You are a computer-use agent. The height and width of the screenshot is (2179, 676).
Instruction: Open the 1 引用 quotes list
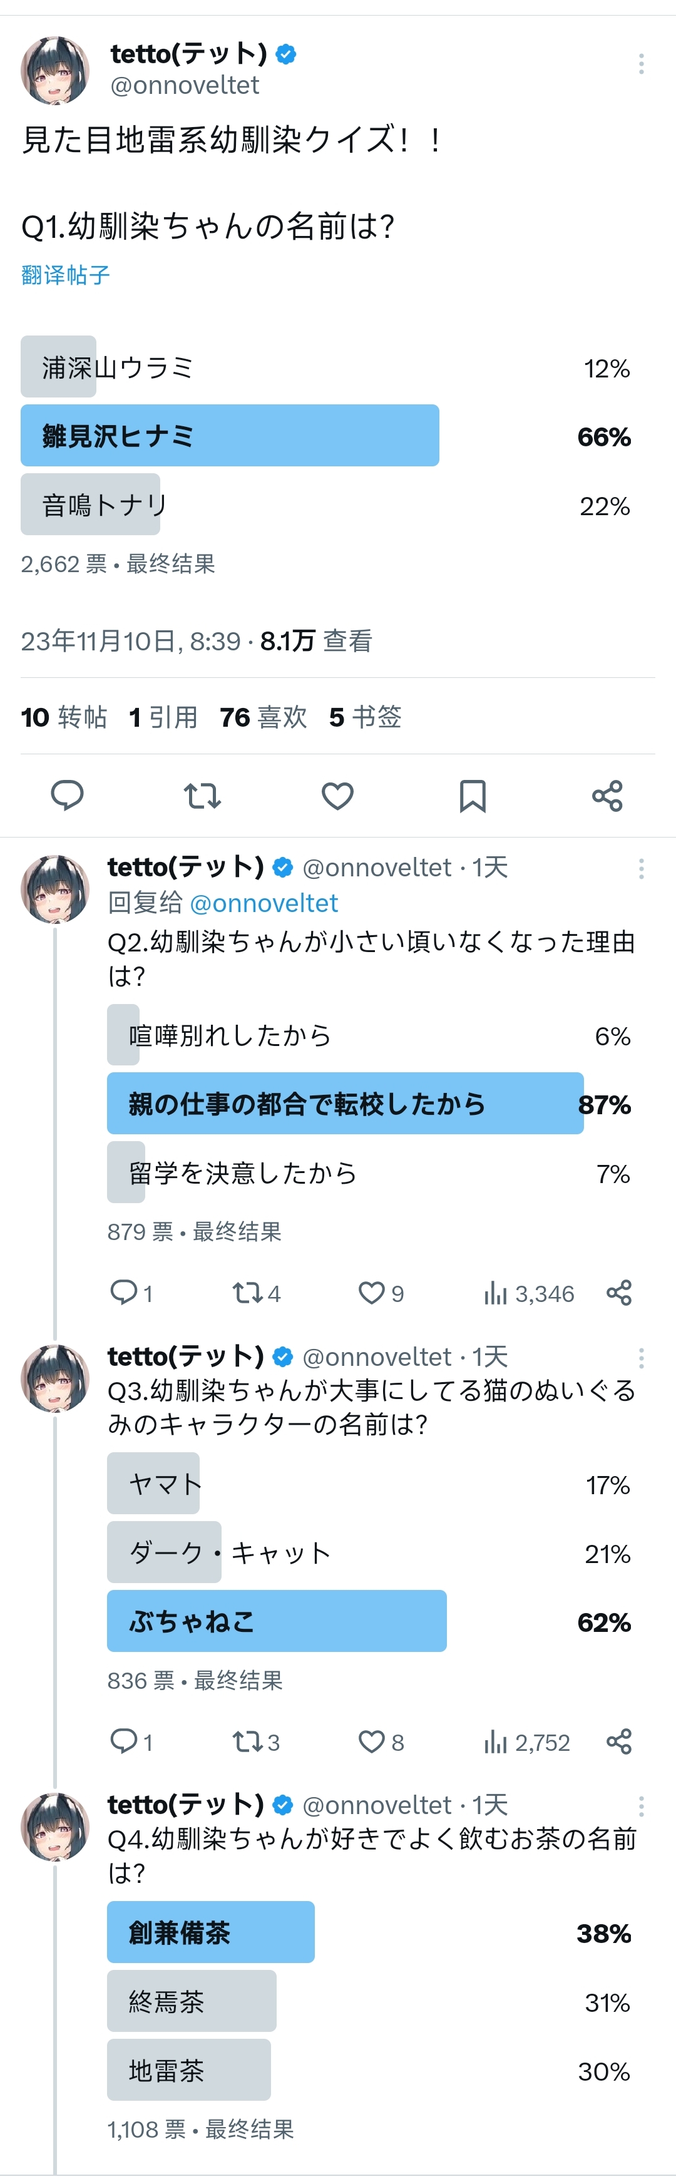163,717
